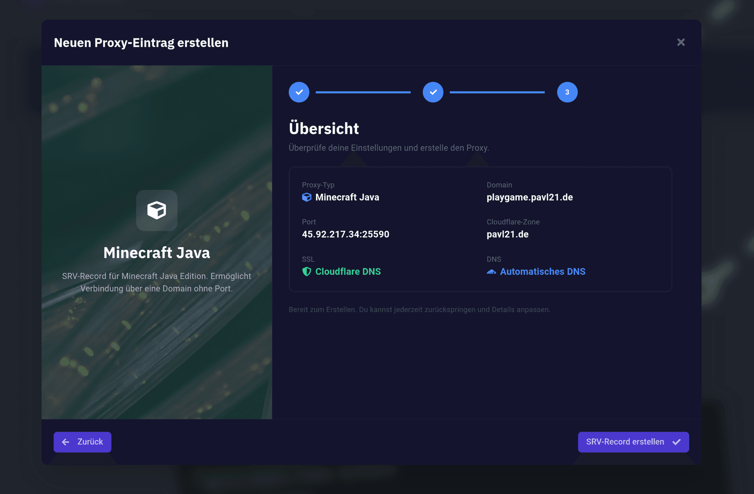754x494 pixels.
Task: Click the Proxy-Typ field label
Action: [318, 185]
